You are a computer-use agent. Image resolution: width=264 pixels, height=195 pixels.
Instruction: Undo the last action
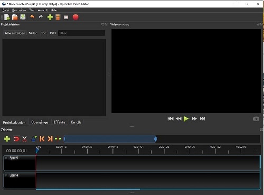point(32,17)
